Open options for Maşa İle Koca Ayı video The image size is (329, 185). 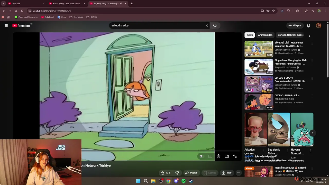point(312,168)
